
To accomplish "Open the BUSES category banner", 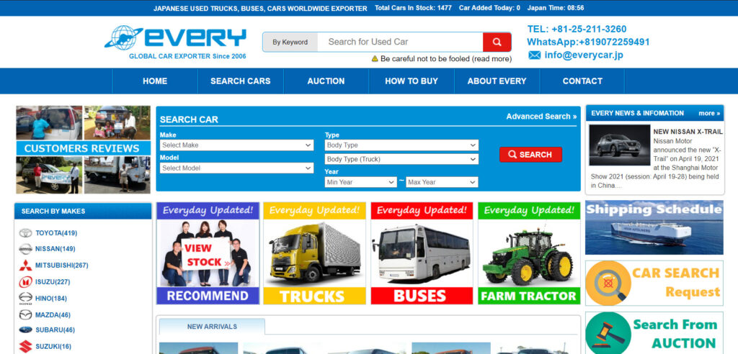I will pos(422,253).
